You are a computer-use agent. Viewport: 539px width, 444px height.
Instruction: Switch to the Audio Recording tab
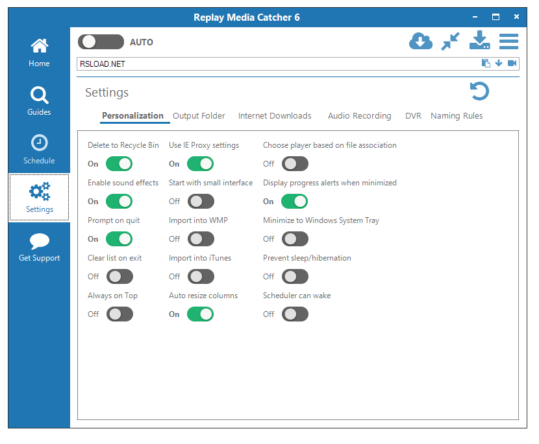coord(359,115)
